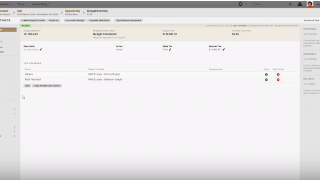Open the settings gear icon
Screen dimensions: 320x180
click(240, 4)
